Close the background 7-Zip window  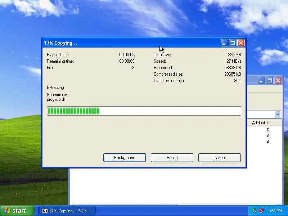tap(278, 80)
